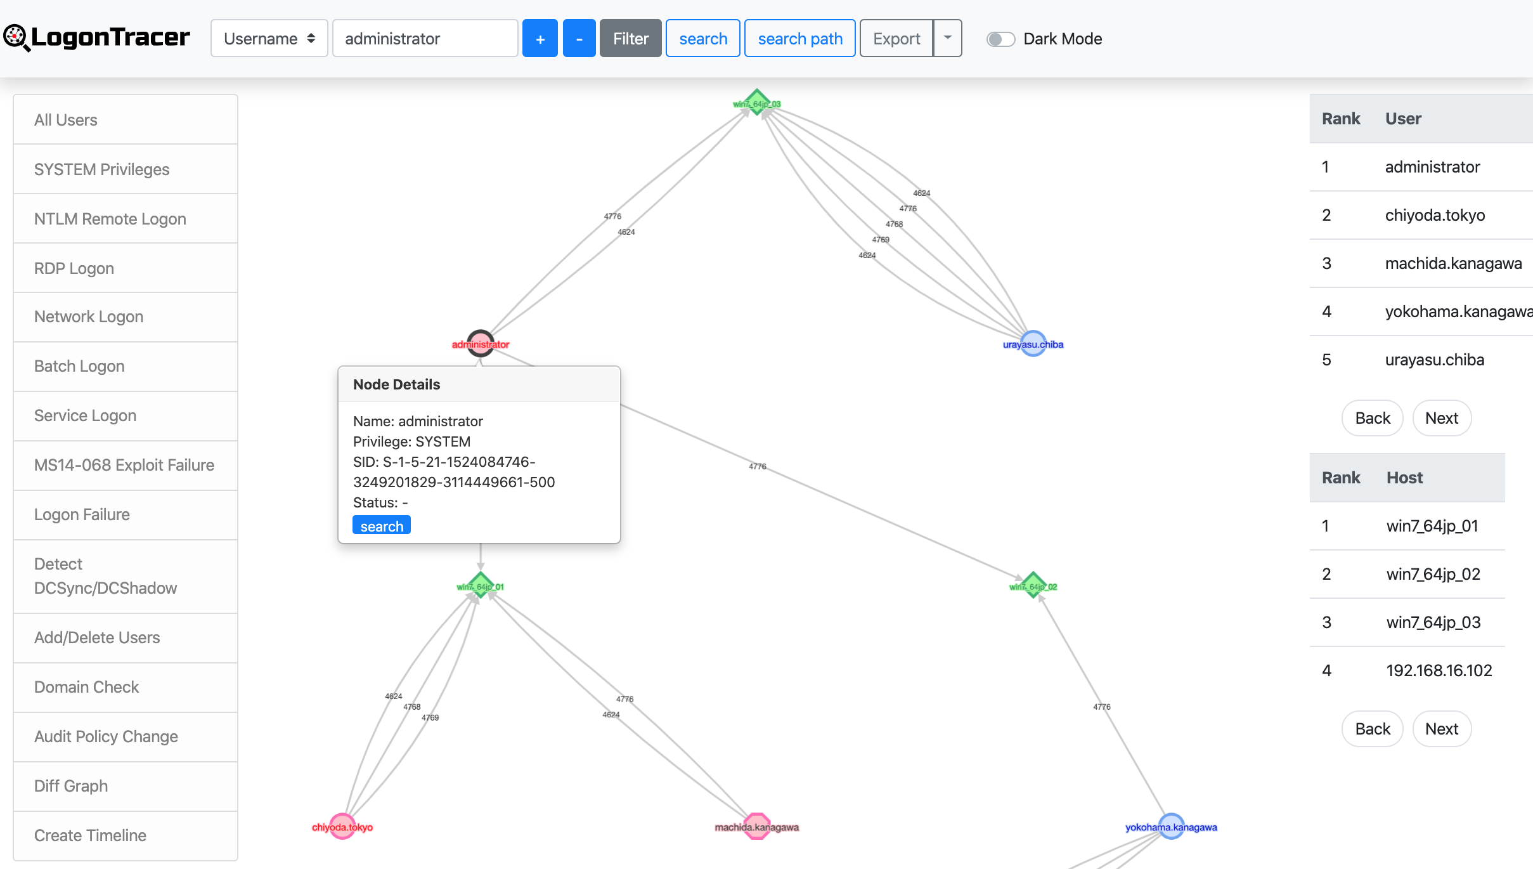
Task: Click the administrator node icon
Action: click(480, 343)
